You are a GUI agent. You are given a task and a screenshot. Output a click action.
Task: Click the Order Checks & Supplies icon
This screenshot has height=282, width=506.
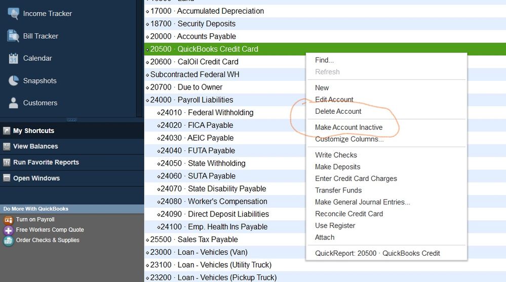coord(9,241)
